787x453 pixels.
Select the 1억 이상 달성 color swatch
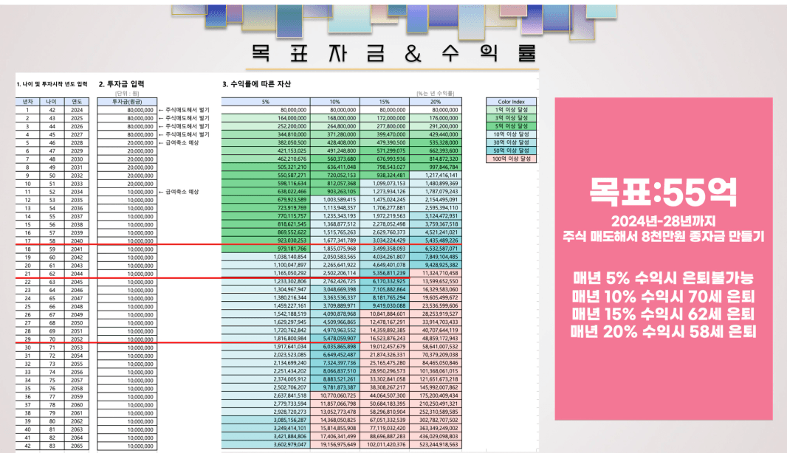pos(512,109)
